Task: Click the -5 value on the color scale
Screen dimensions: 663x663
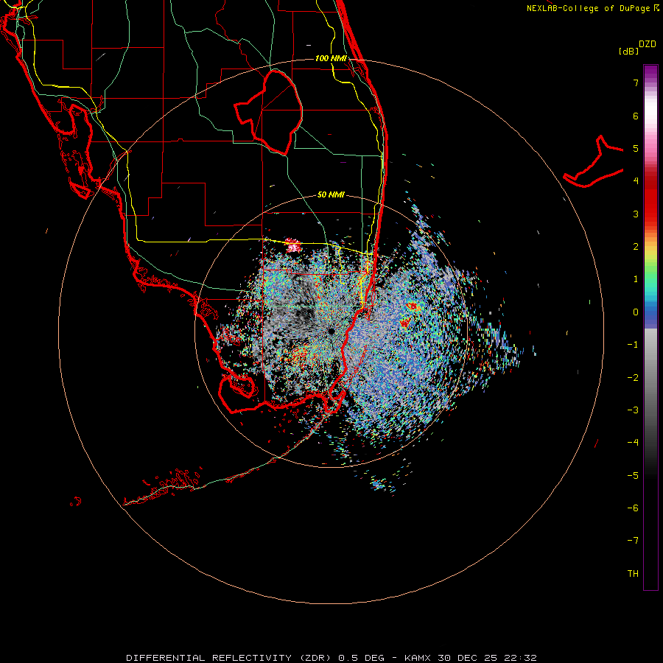Action: point(633,476)
